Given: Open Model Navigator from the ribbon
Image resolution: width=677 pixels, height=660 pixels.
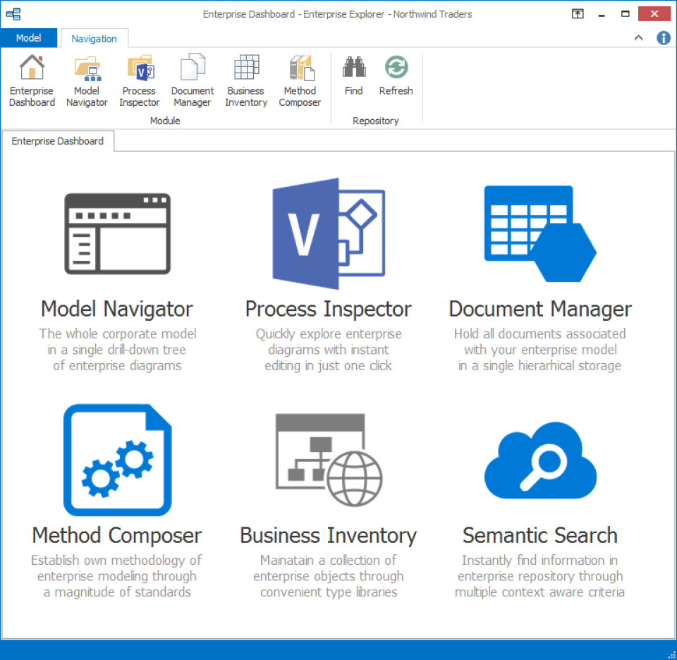Looking at the screenshot, I should (87, 78).
